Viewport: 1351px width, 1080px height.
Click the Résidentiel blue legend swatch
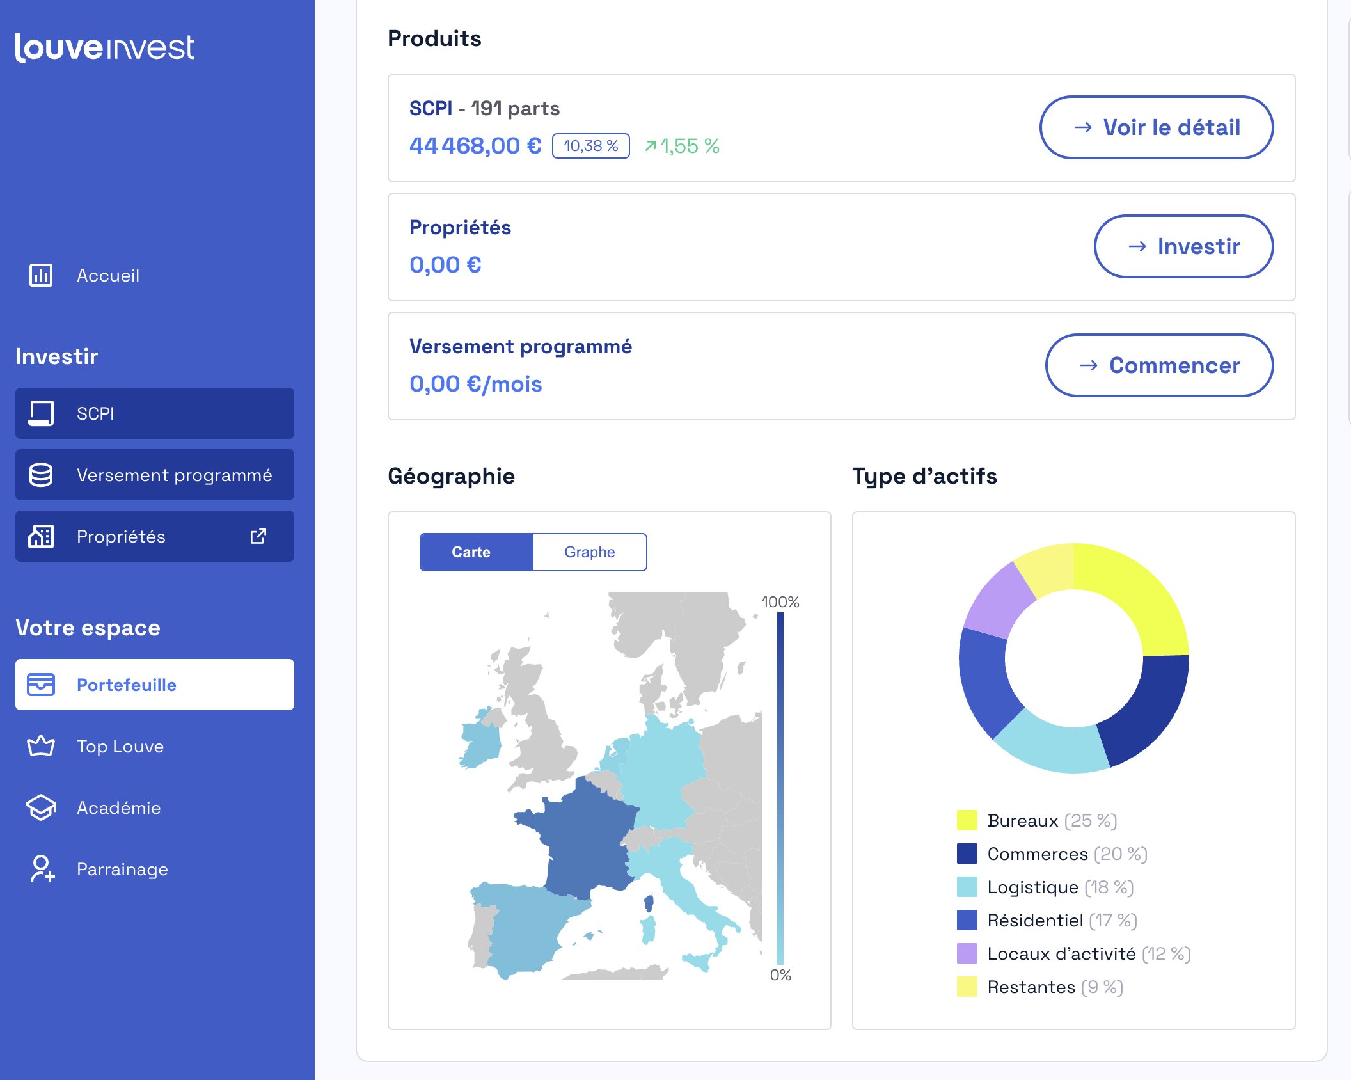click(x=967, y=920)
